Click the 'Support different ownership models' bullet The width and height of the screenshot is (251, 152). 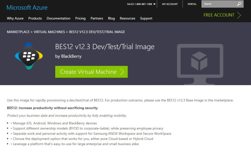point(88,128)
